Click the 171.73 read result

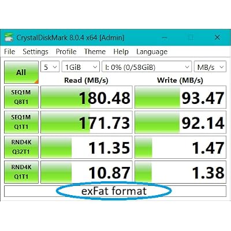(x=87, y=122)
